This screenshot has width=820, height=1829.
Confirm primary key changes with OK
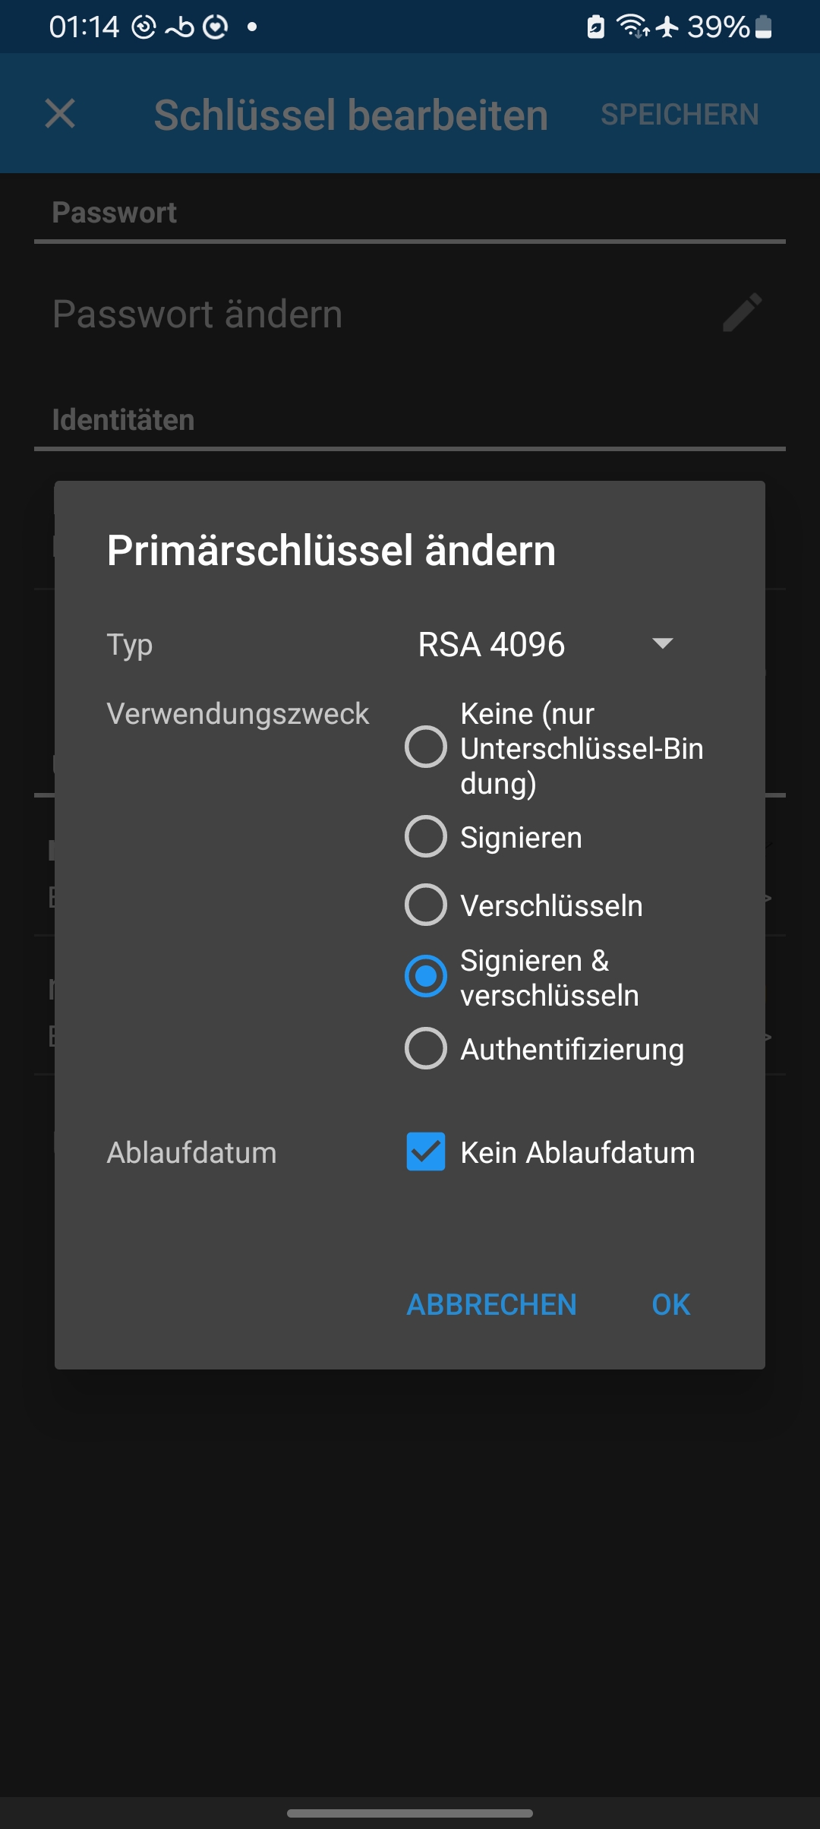(x=670, y=1304)
